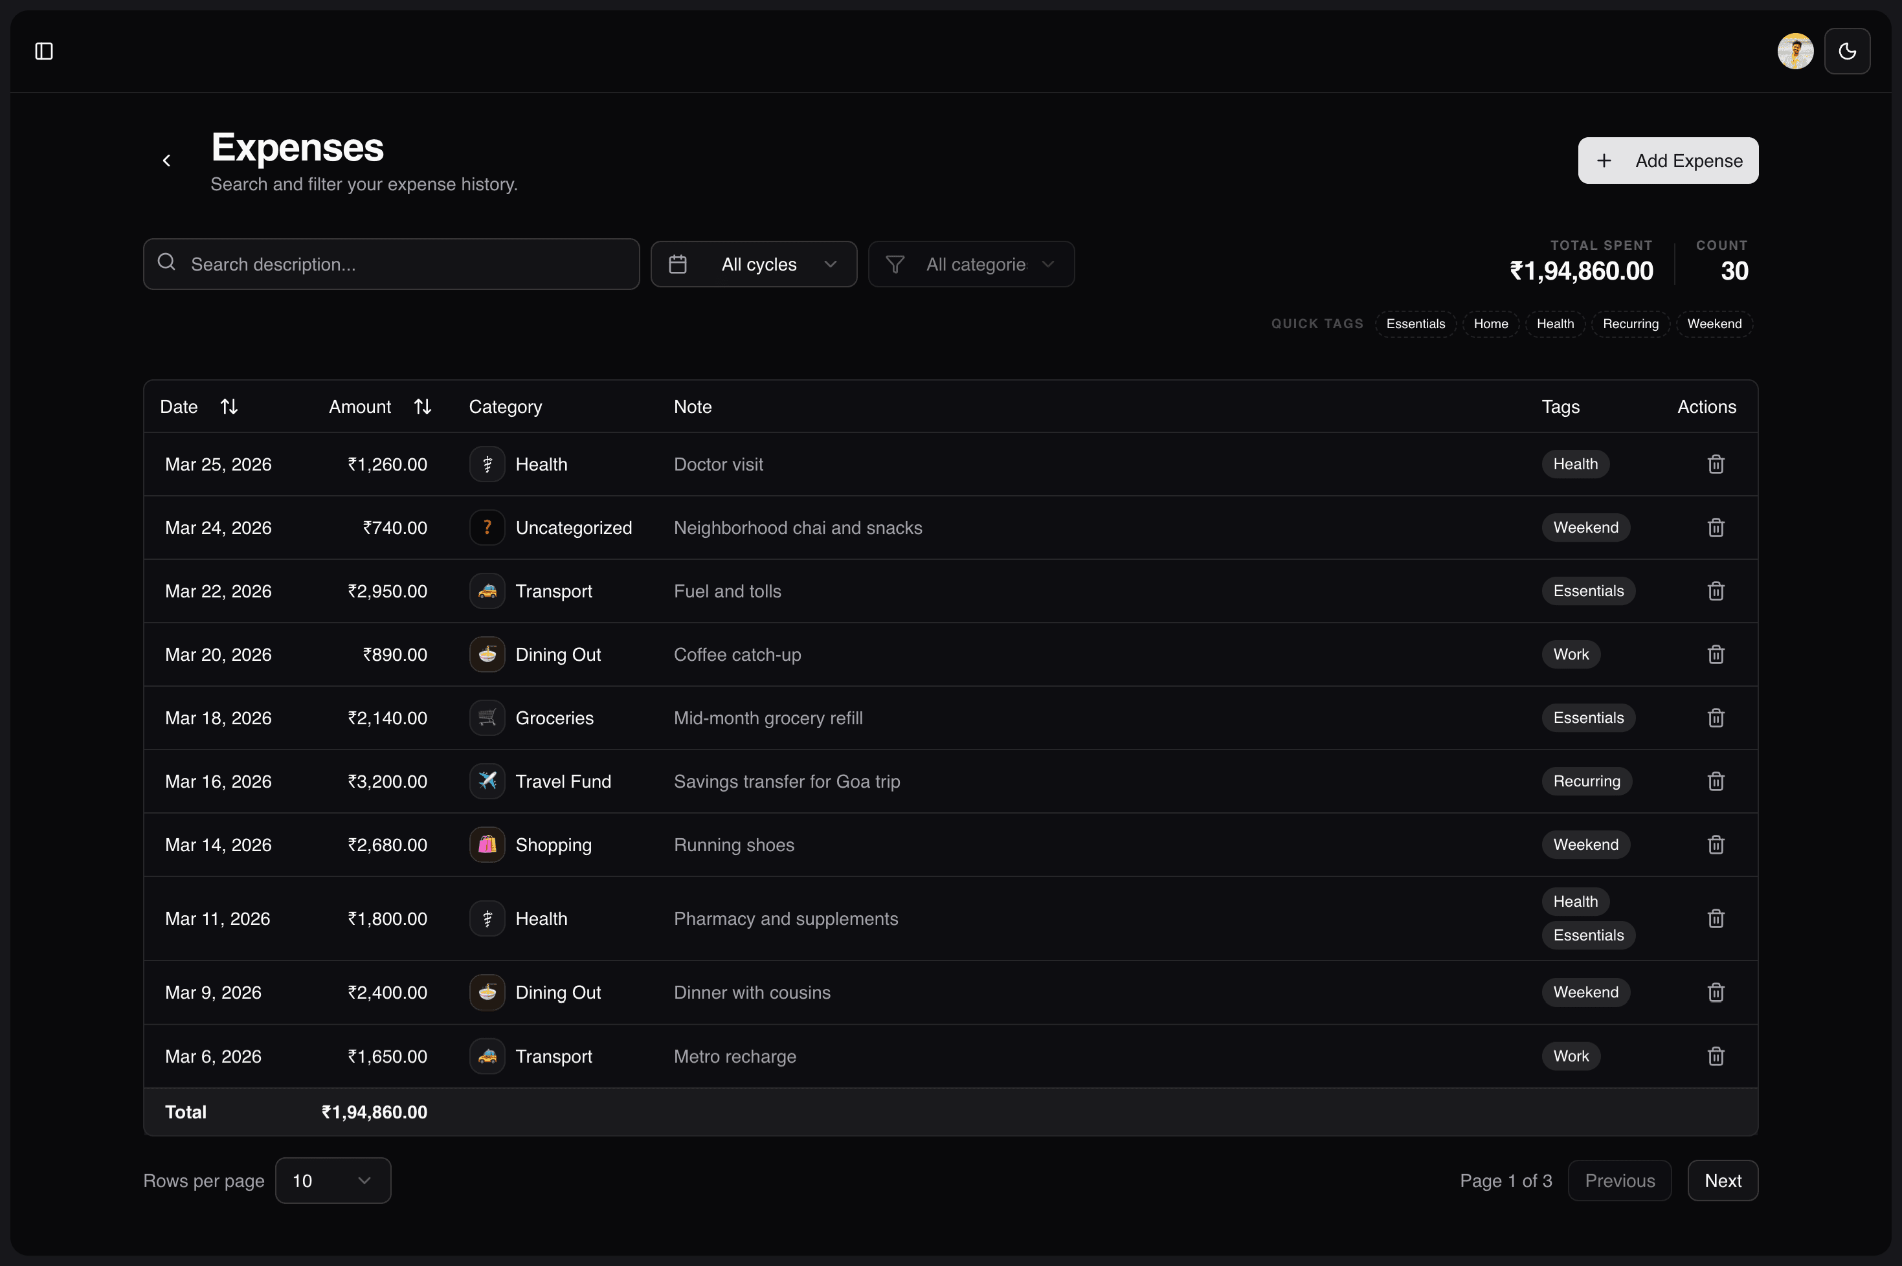The width and height of the screenshot is (1902, 1266).
Task: Click the Transport taxi icon on Fuel and tolls
Action: (487, 590)
